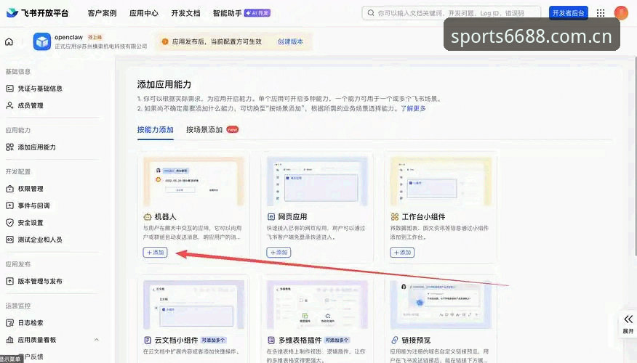Screen dimensions: 637x363
Task: Open the 客户案例 menu item
Action: [102, 13]
